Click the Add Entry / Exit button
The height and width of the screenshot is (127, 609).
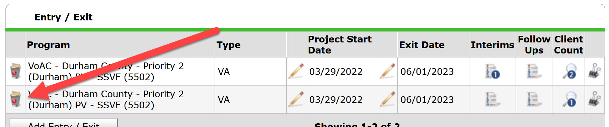click(x=64, y=123)
